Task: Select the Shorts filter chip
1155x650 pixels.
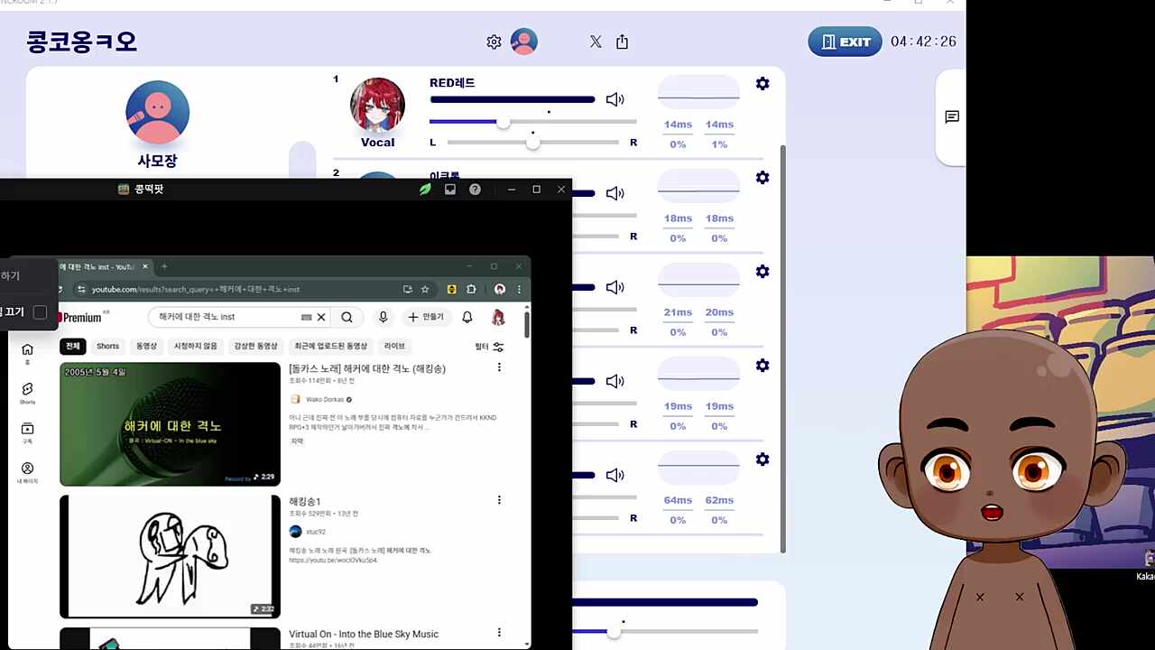Action: pyautogui.click(x=107, y=347)
